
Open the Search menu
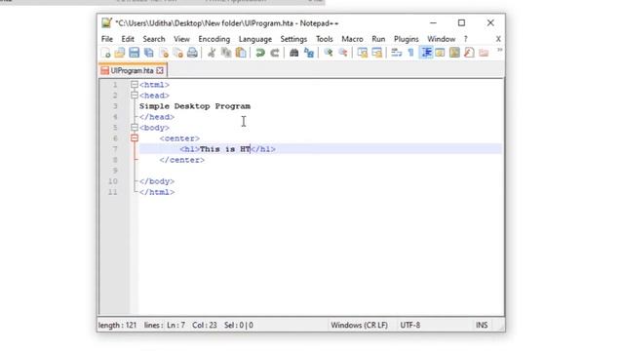tap(154, 39)
